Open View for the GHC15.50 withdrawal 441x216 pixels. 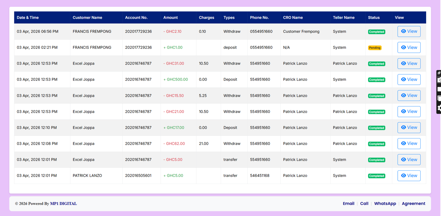(x=409, y=95)
